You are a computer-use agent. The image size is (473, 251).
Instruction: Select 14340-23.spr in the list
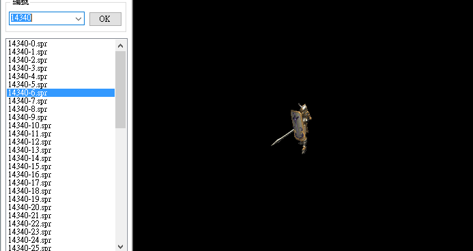(61, 232)
